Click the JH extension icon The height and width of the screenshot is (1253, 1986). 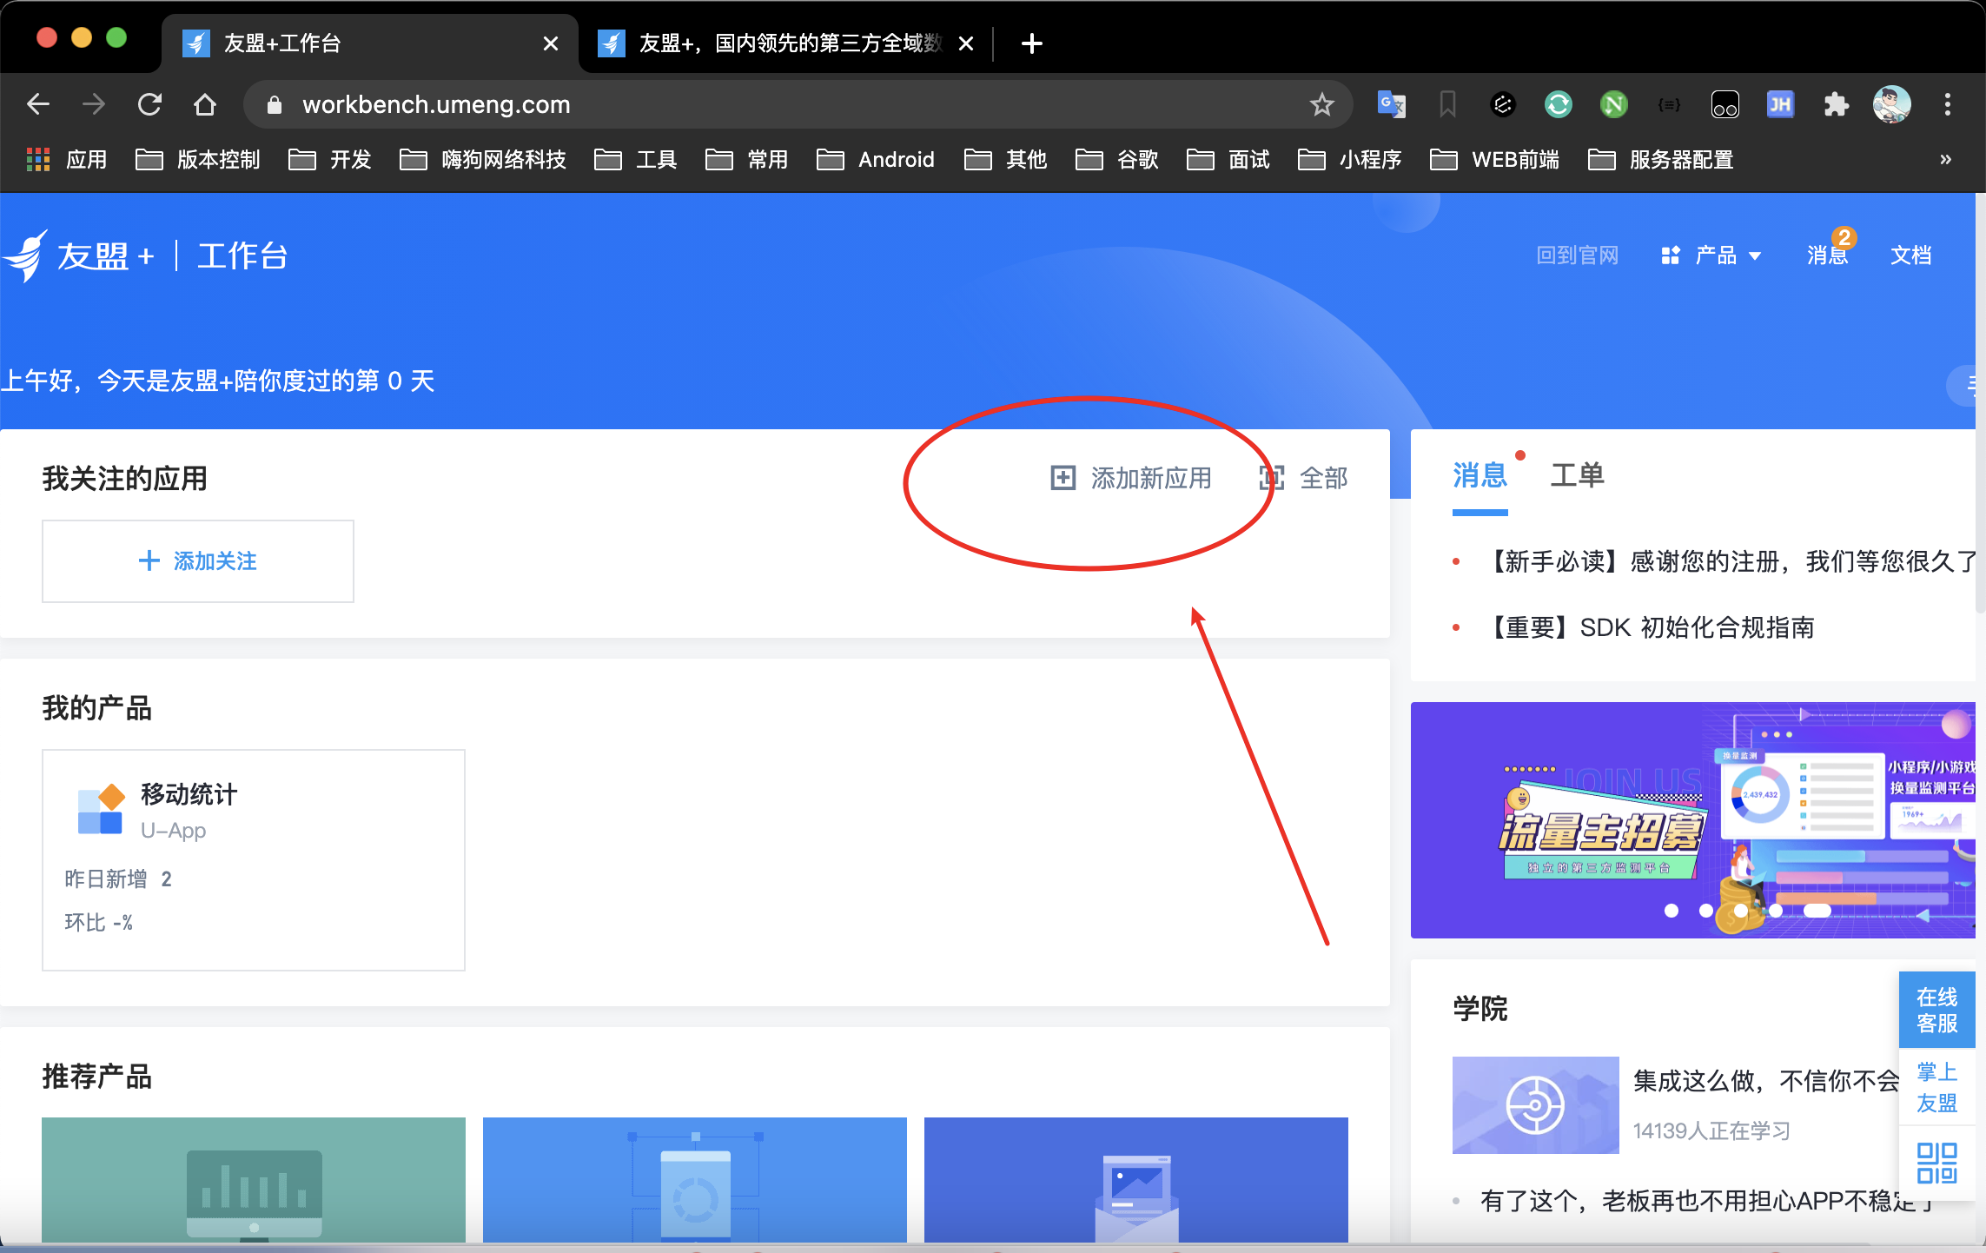pos(1781,104)
